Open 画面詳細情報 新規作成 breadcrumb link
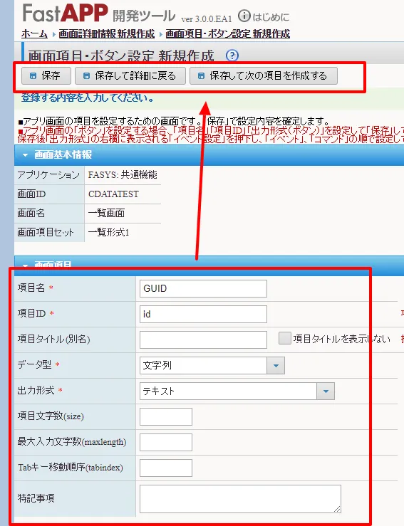 pyautogui.click(x=107, y=34)
